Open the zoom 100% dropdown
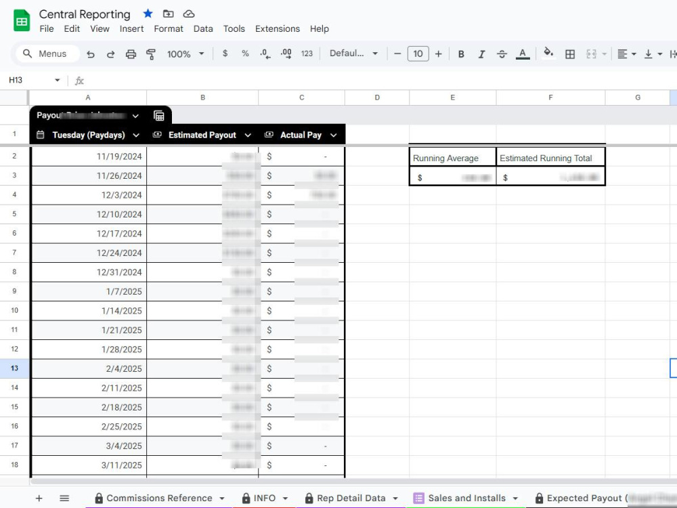Image resolution: width=677 pixels, height=508 pixels. coord(185,54)
